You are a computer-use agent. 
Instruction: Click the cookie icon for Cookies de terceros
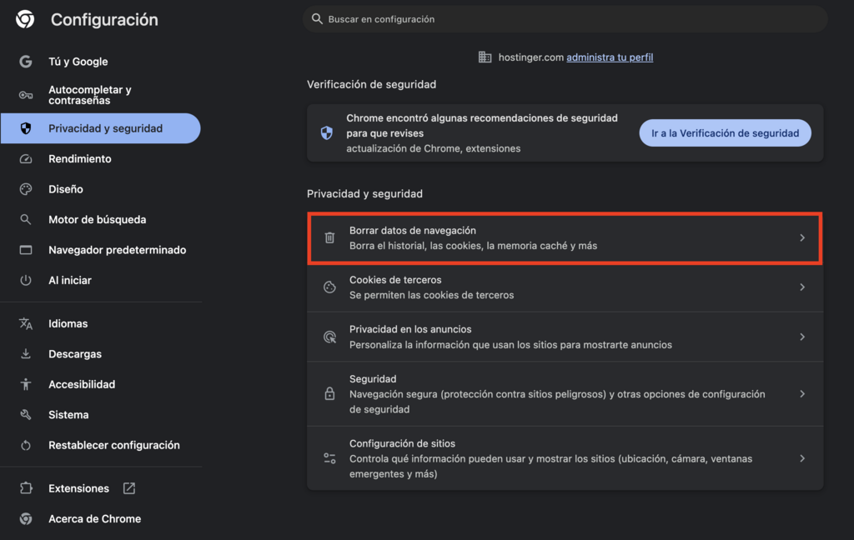(x=329, y=287)
